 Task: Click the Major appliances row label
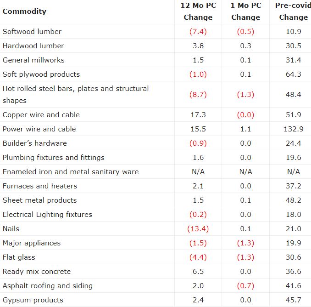click(32, 243)
